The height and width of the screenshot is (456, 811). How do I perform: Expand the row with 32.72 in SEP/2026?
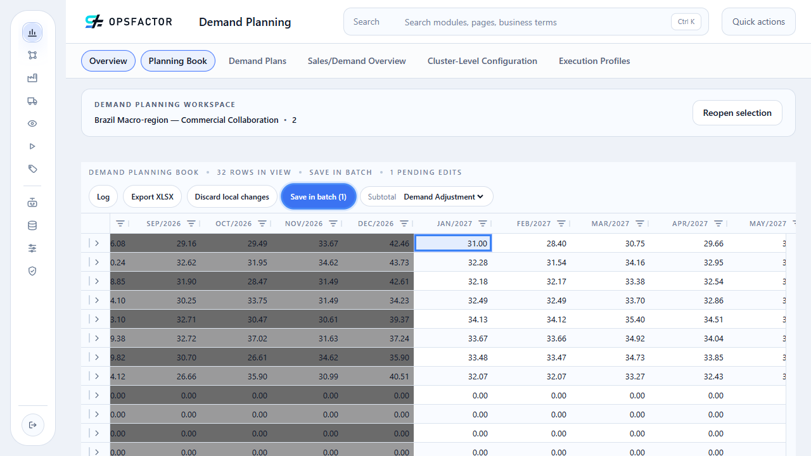point(97,338)
